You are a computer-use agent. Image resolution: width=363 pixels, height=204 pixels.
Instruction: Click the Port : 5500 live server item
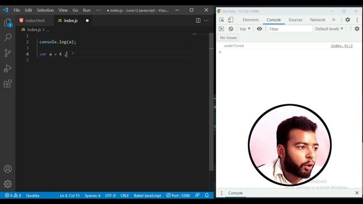[x=178, y=195]
